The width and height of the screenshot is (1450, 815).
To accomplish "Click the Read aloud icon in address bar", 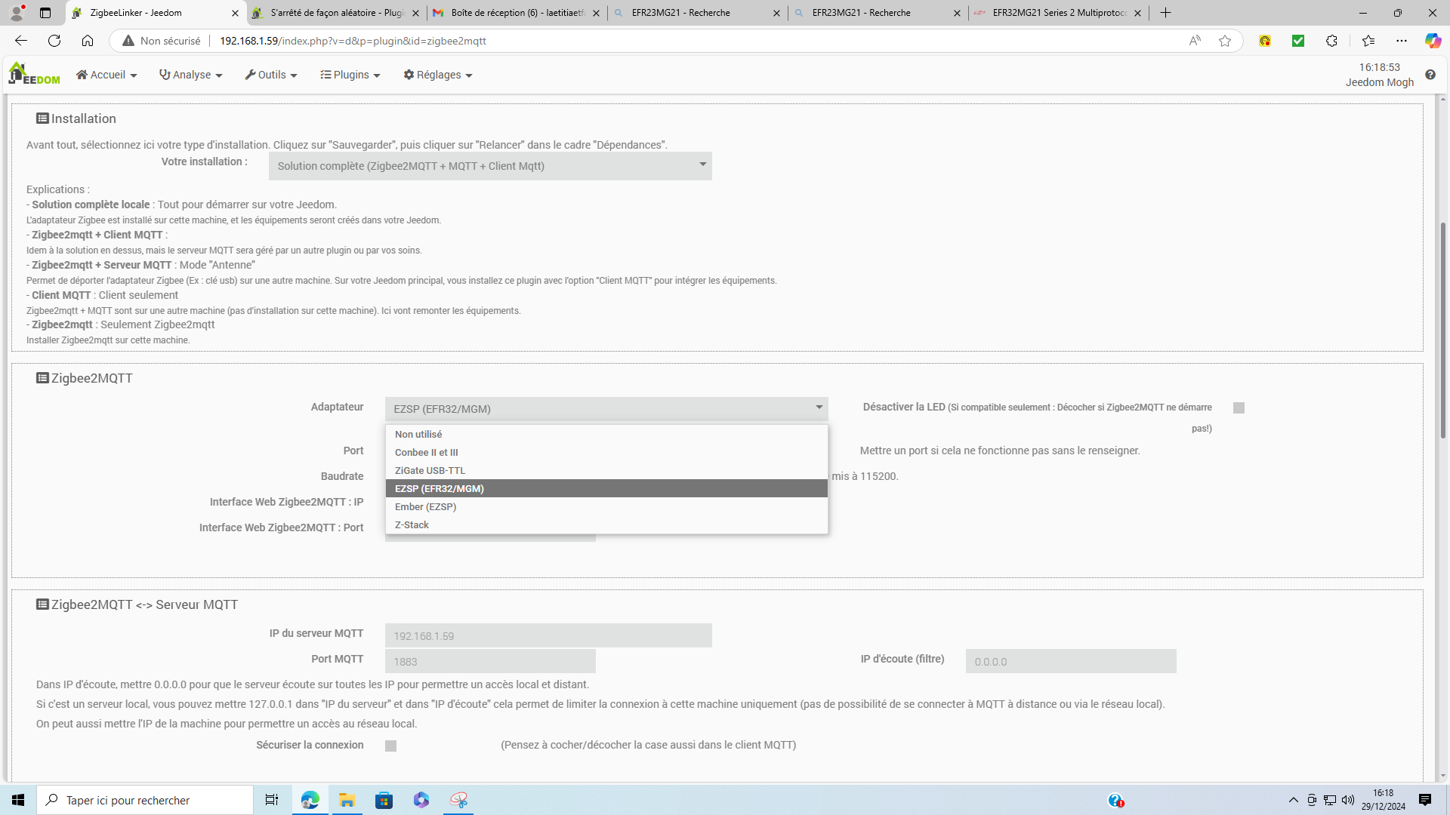I will point(1195,41).
